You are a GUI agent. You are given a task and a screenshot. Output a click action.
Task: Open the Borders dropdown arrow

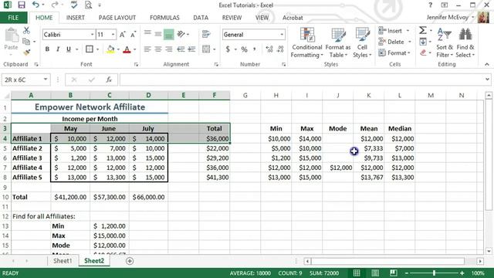(x=98, y=49)
